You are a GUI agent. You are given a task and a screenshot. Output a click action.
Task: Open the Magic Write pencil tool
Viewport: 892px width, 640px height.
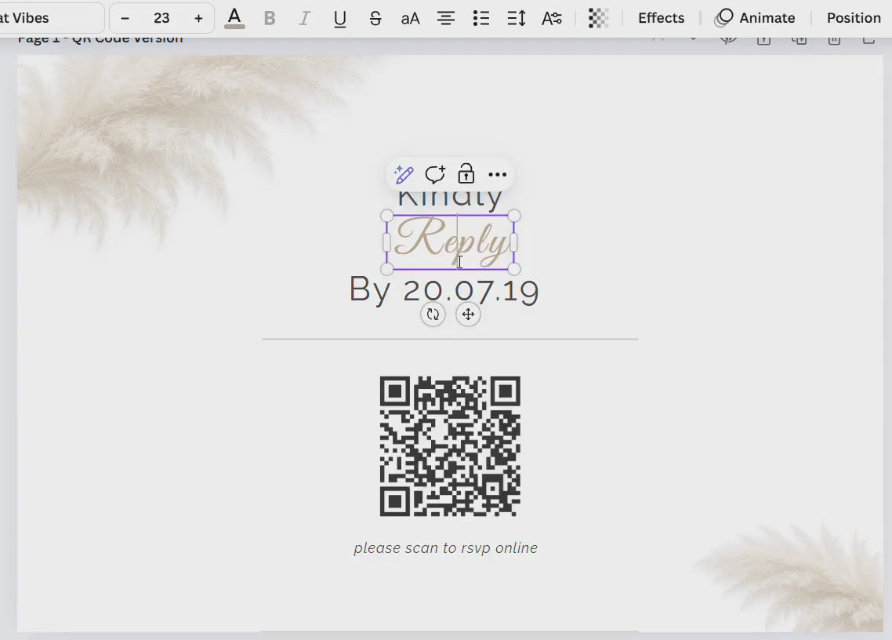click(404, 174)
